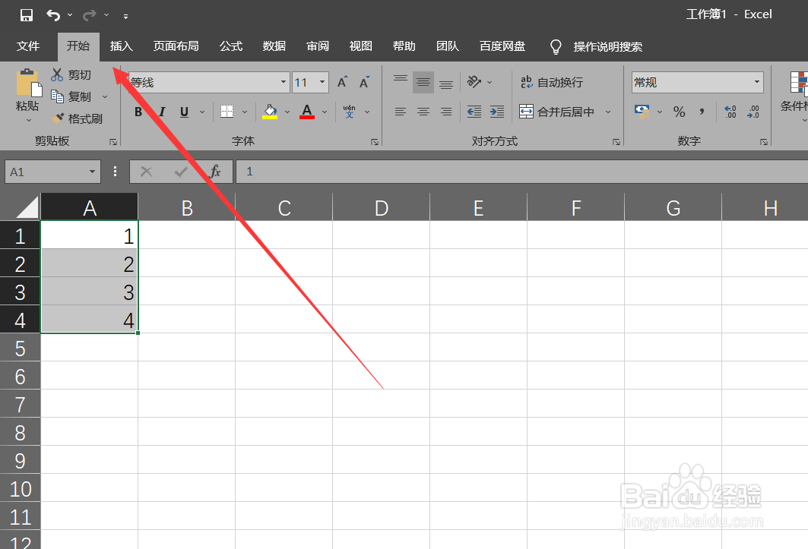
Task: Toggle Italic formatting
Action: [x=162, y=112]
